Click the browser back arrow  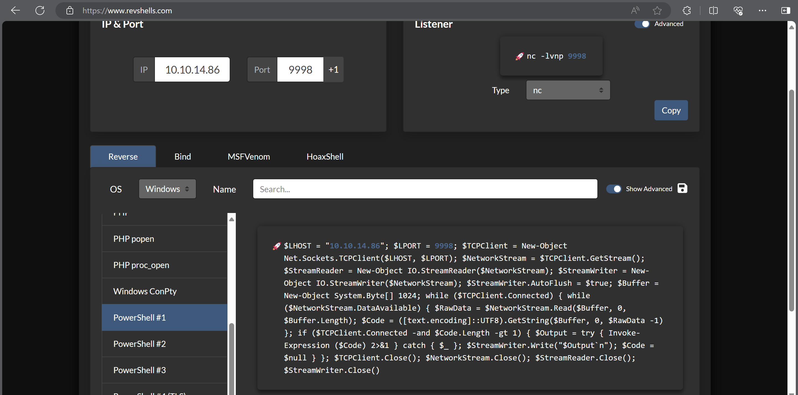15,11
